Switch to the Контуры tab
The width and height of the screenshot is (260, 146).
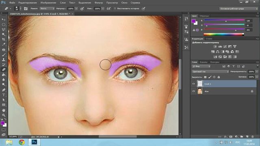(215, 62)
